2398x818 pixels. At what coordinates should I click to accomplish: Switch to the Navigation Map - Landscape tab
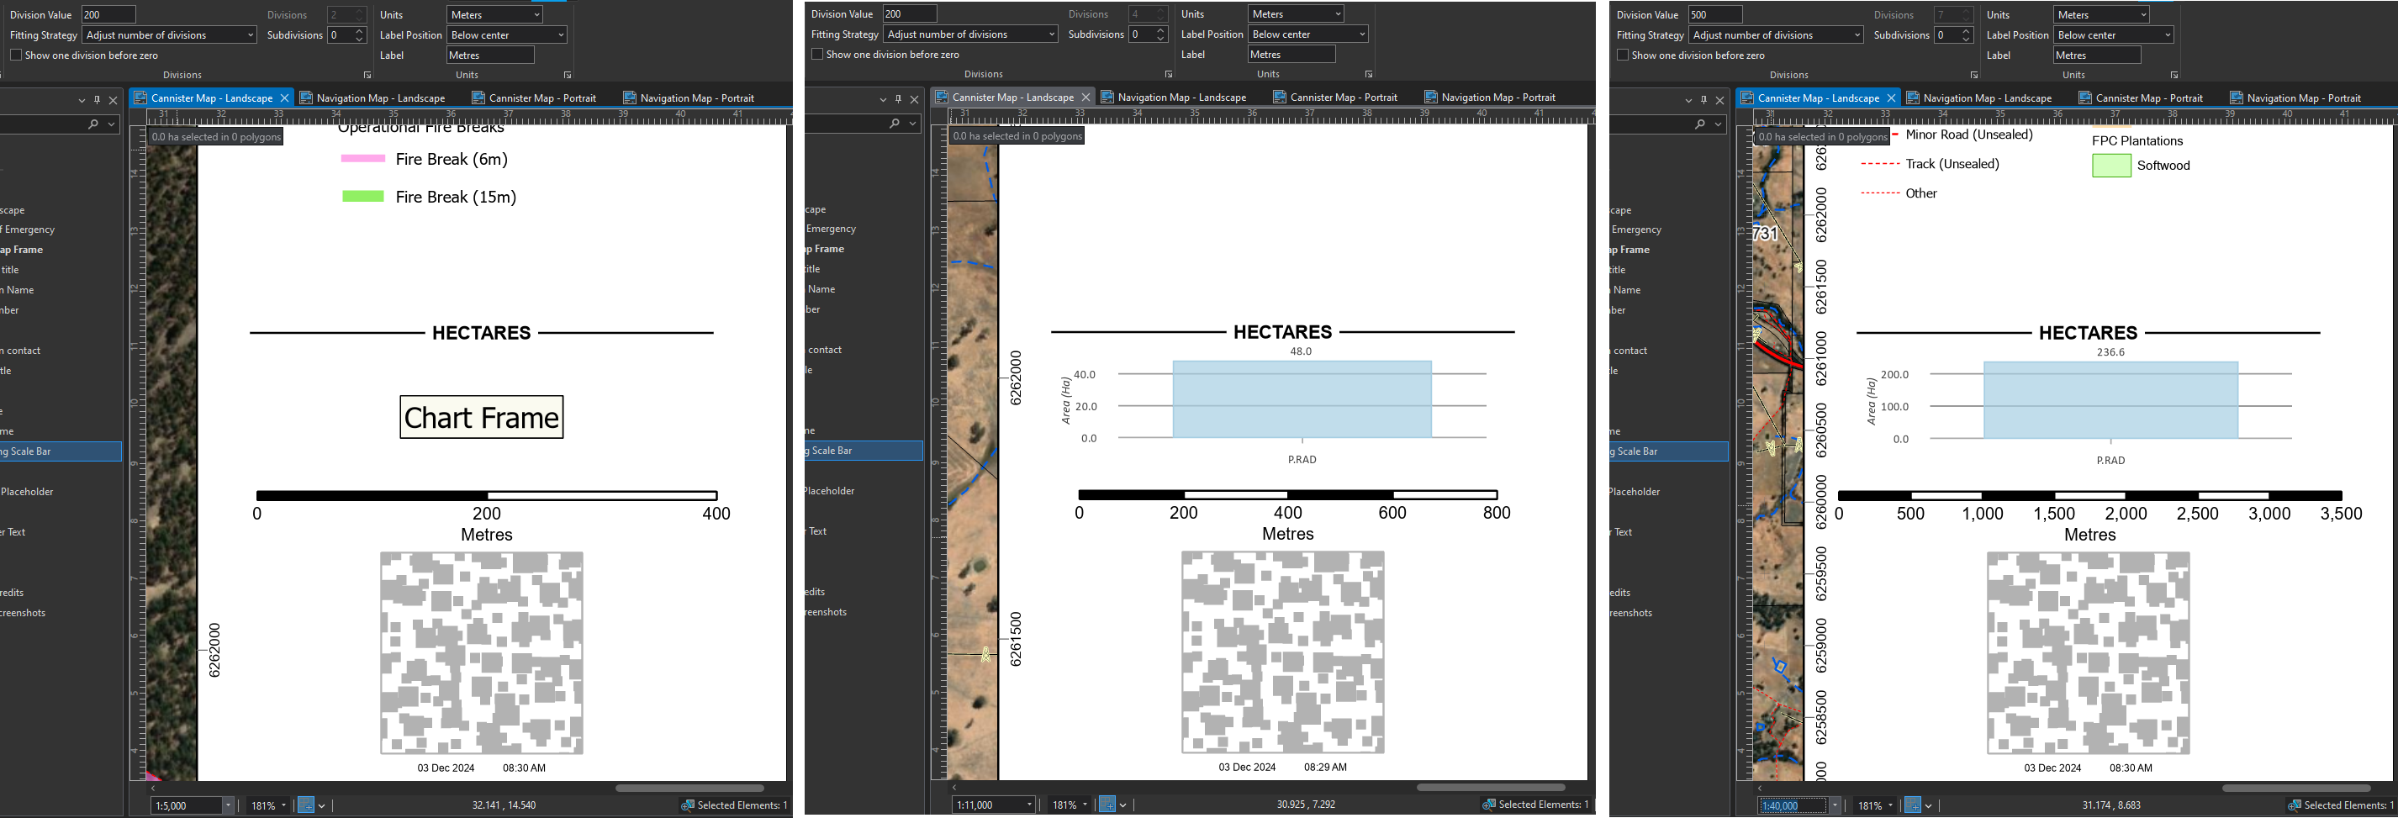tap(379, 97)
